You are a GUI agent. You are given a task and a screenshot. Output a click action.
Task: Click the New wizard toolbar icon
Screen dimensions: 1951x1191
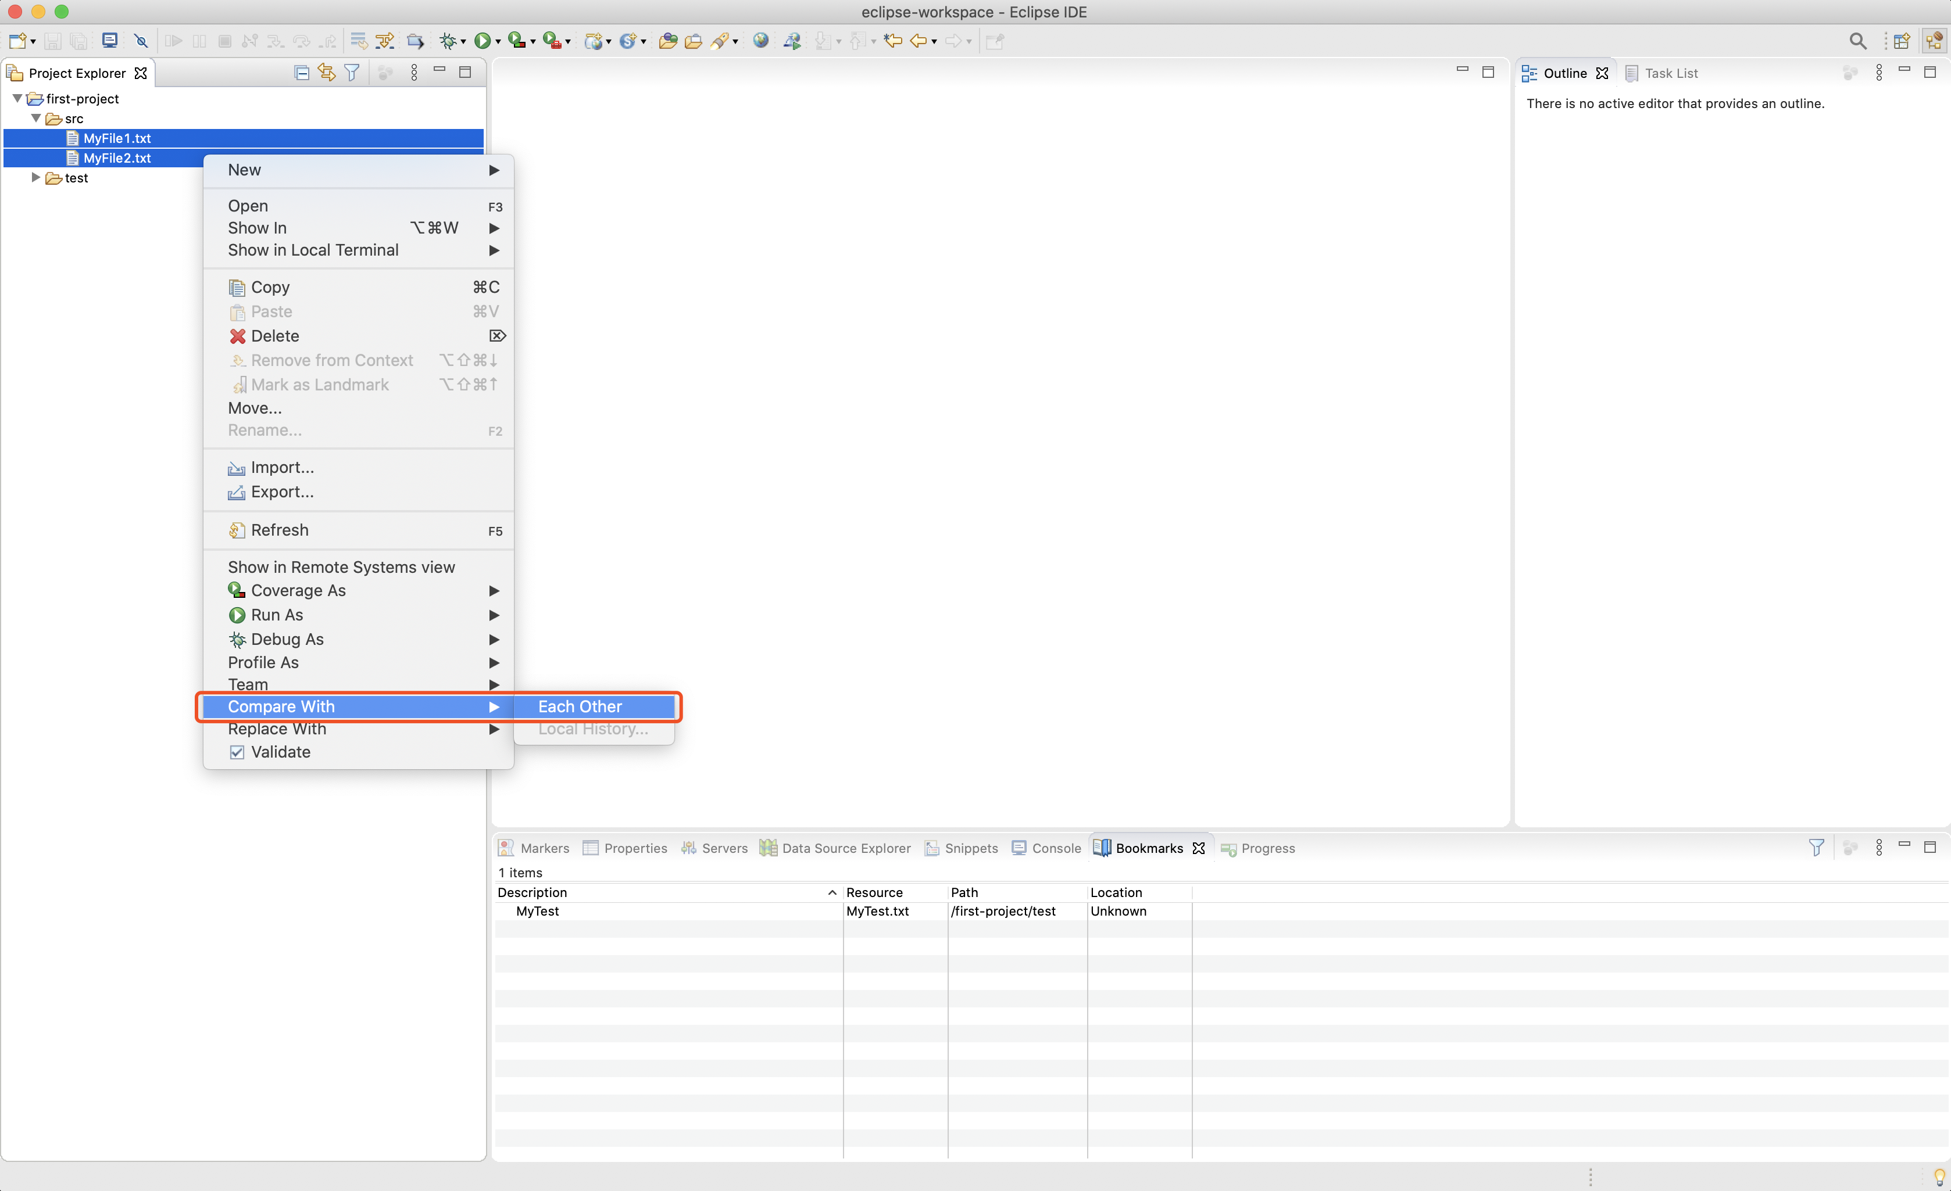[17, 40]
